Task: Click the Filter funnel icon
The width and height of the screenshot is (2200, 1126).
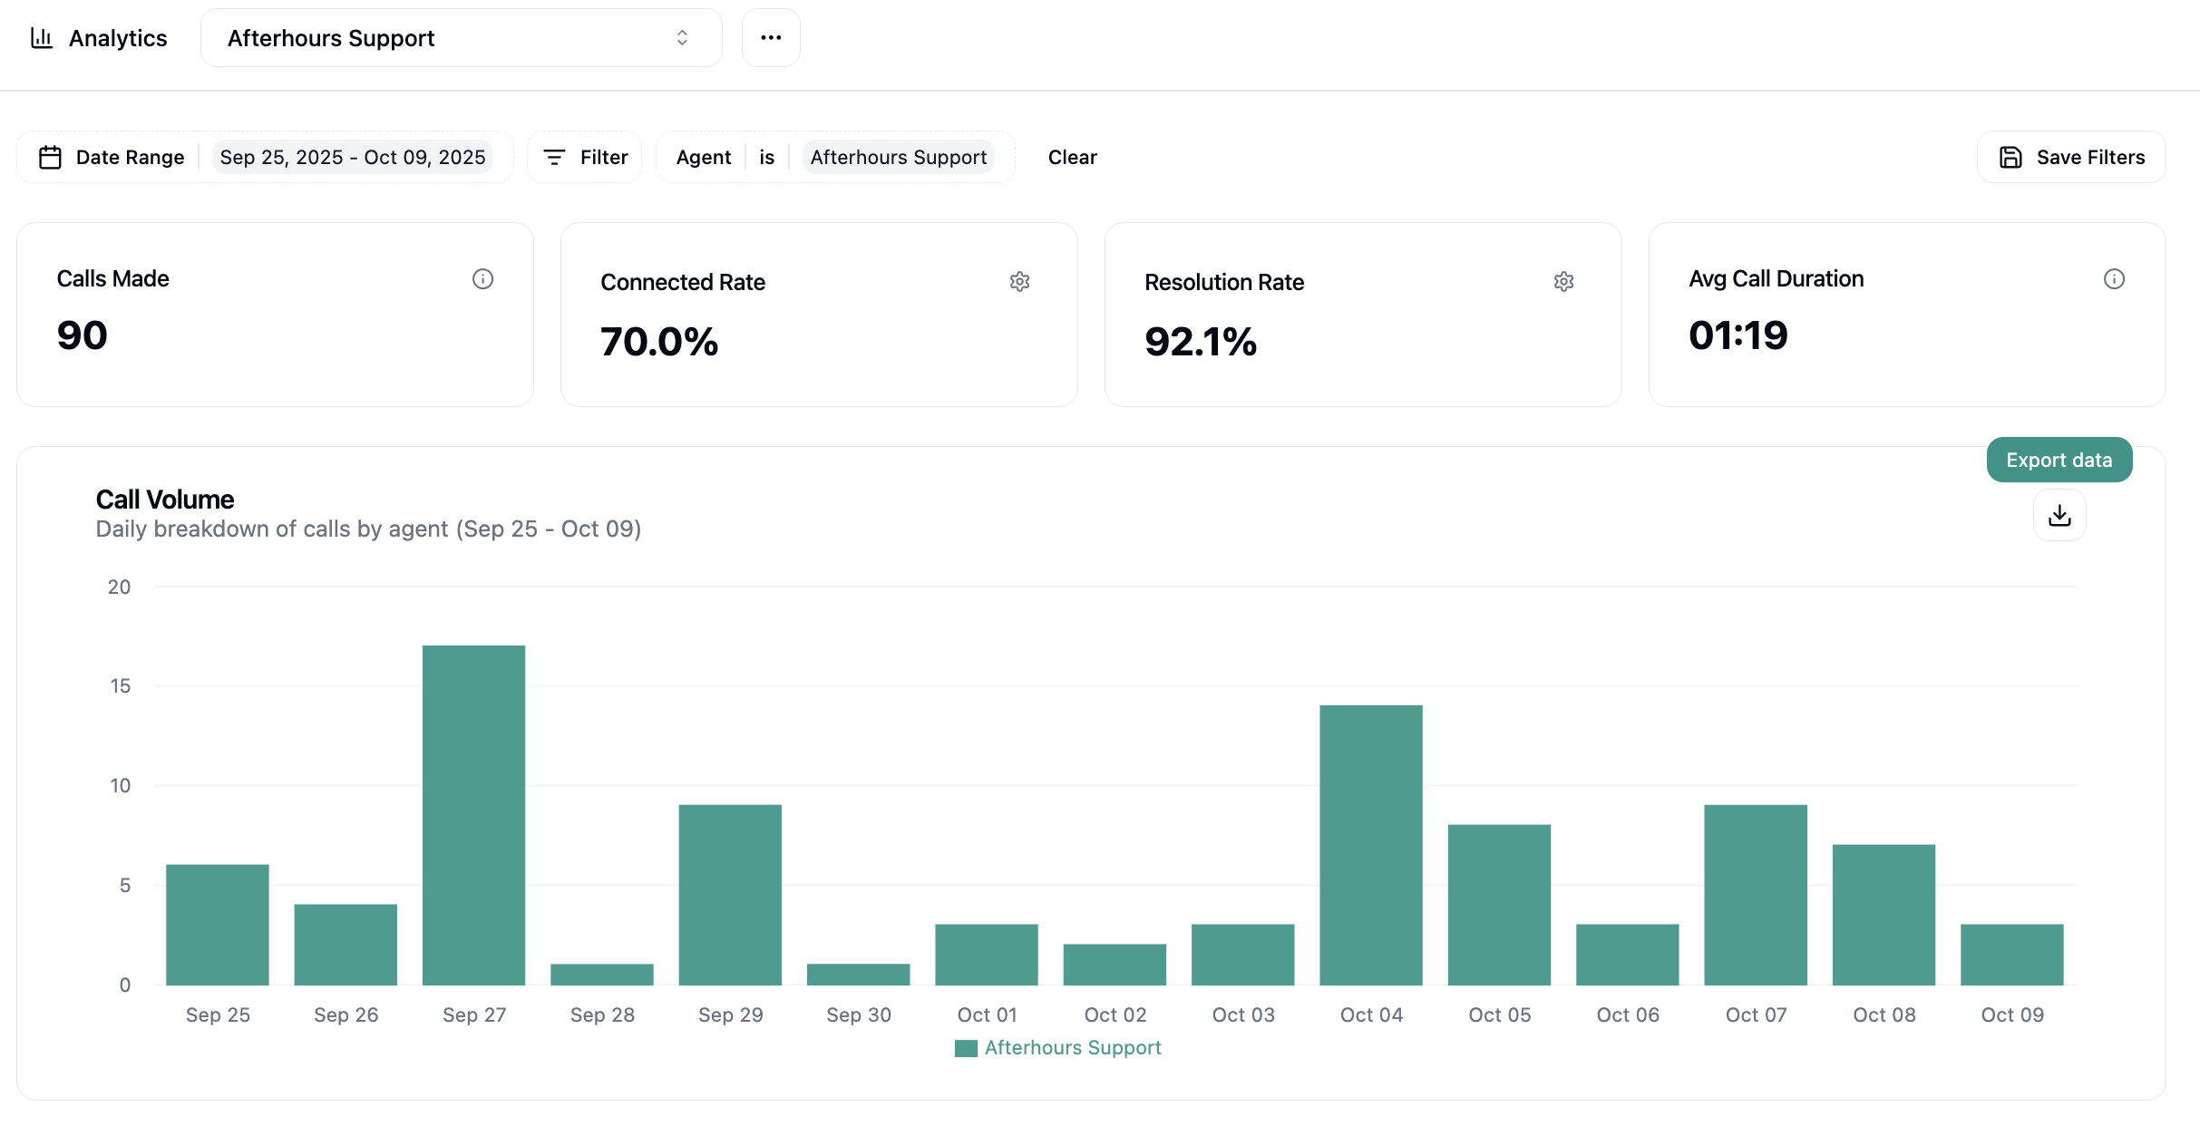Action: tap(557, 156)
